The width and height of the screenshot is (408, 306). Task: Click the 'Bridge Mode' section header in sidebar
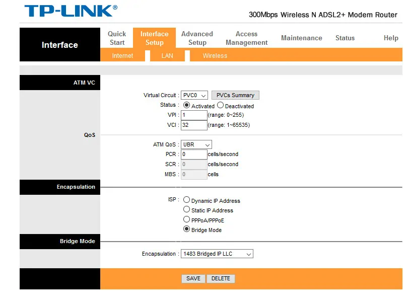(60, 241)
